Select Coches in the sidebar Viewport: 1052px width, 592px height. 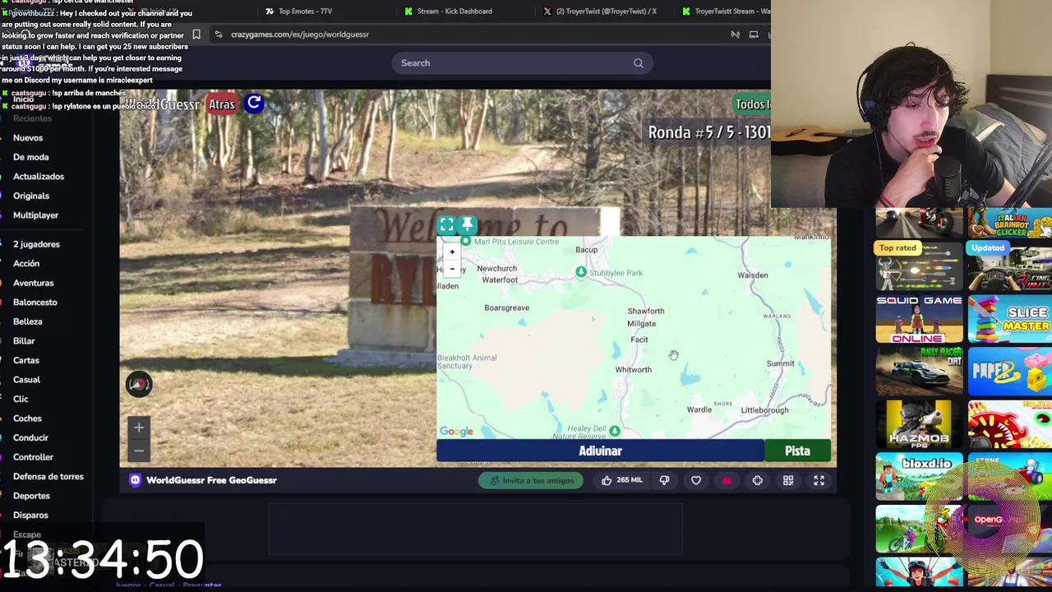[x=27, y=419]
